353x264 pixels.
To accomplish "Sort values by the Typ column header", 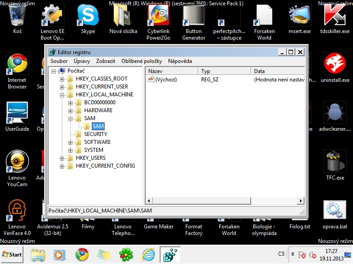I will (224, 71).
